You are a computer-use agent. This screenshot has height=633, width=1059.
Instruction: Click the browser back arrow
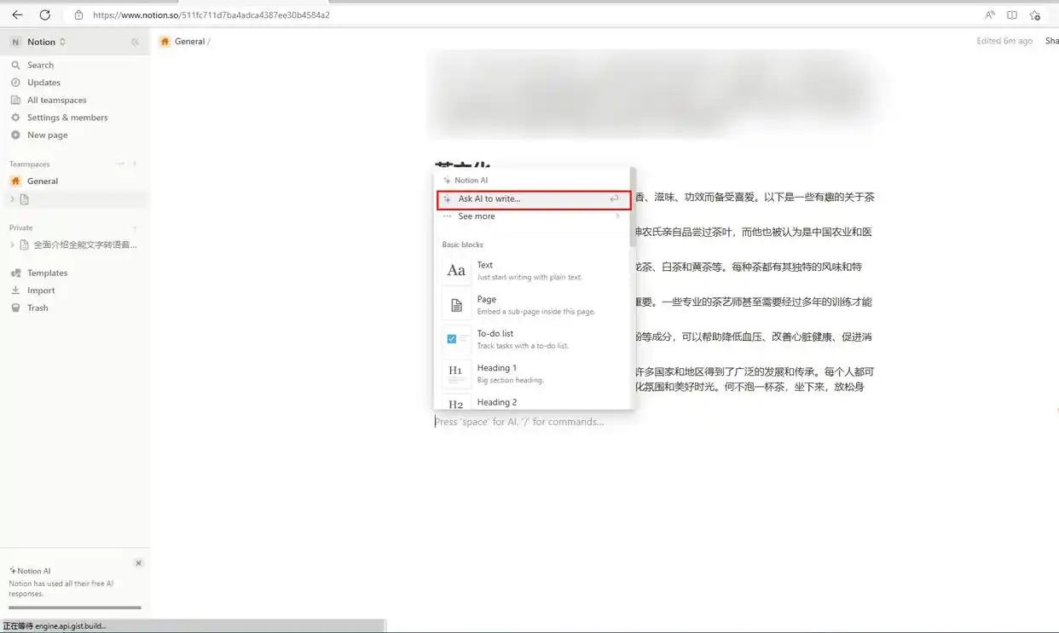[17, 14]
